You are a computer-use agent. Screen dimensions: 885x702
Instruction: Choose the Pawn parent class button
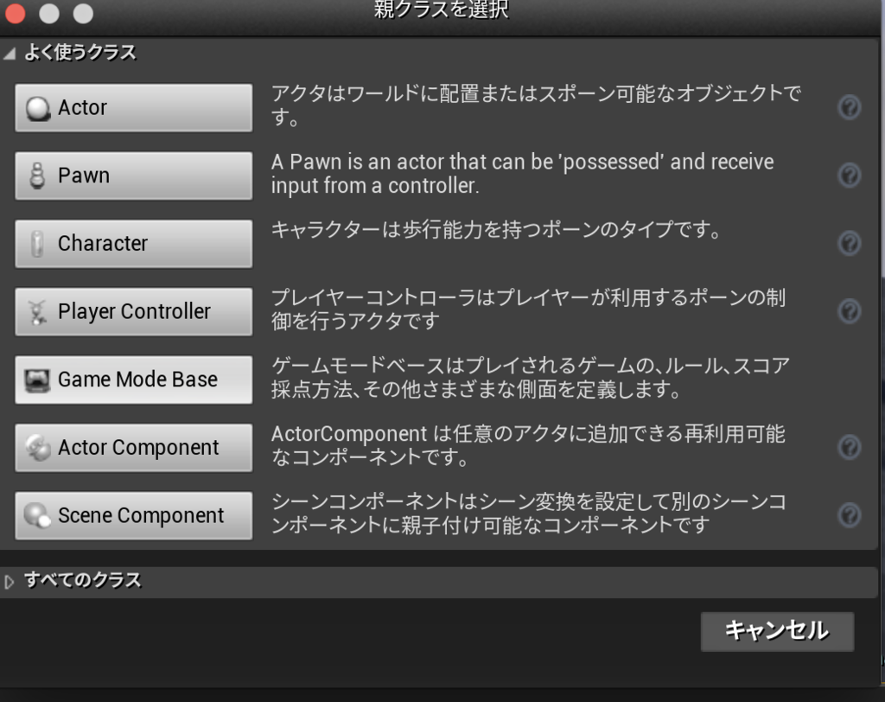[x=134, y=175]
